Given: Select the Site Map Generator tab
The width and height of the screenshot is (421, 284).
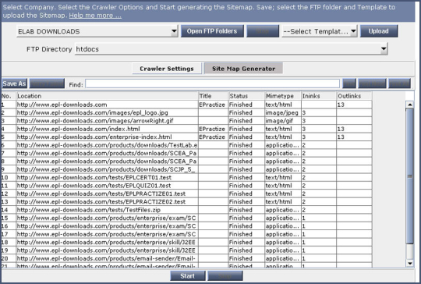Looking at the screenshot, I should click(x=243, y=69).
